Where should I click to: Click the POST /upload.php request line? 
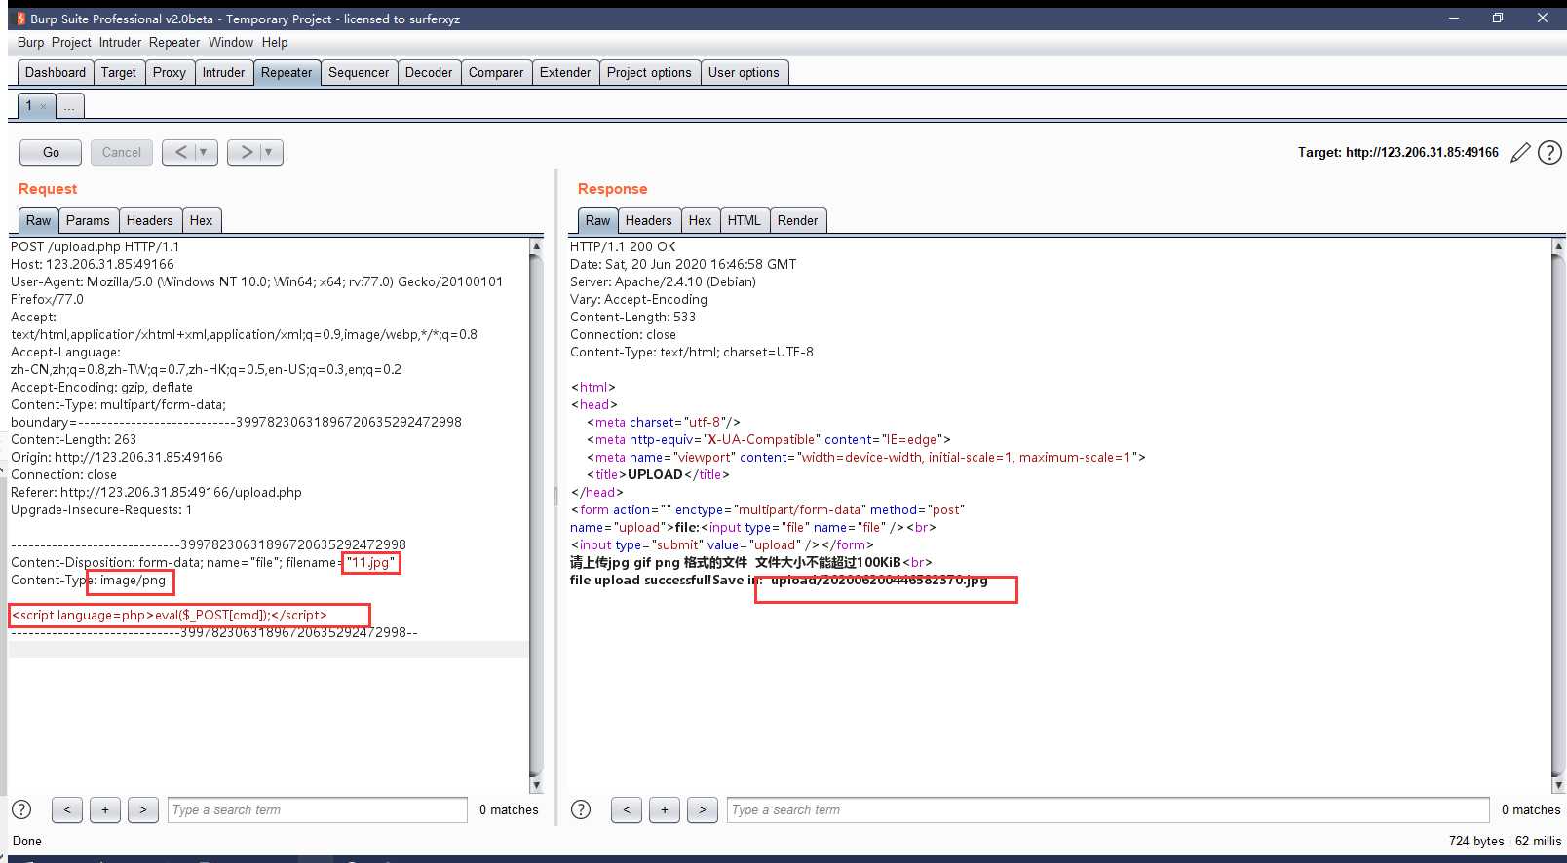pos(95,246)
